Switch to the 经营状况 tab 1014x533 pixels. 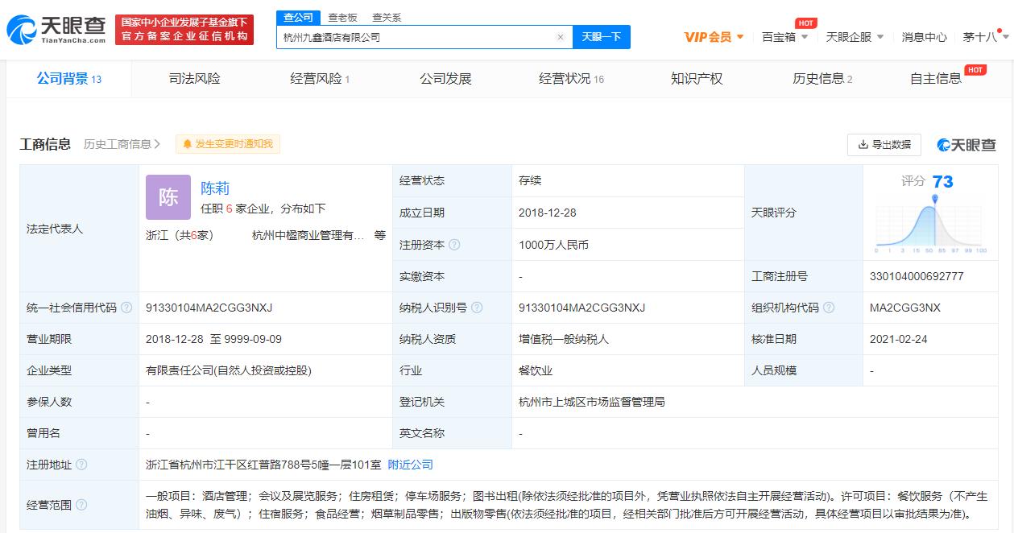point(571,79)
